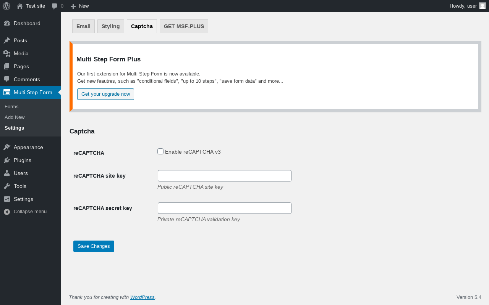Viewport: 489px width, 305px height.
Task: Open the WordPress footer link
Action: [142, 297]
